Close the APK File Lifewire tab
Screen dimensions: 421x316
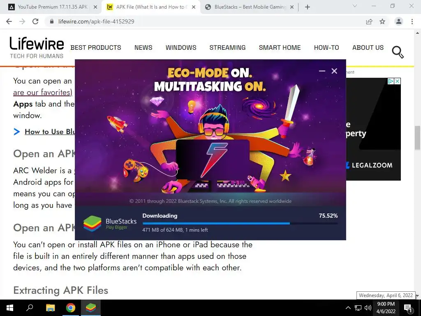click(194, 7)
